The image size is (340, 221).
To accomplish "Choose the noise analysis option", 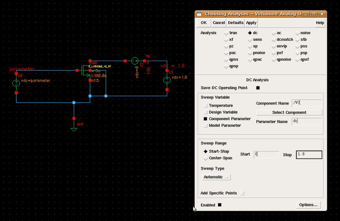I will (297, 33).
